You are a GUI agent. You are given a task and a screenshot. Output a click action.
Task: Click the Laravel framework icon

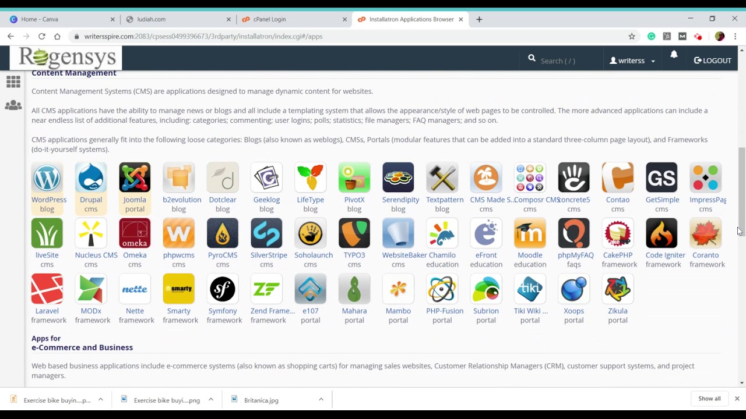47,289
